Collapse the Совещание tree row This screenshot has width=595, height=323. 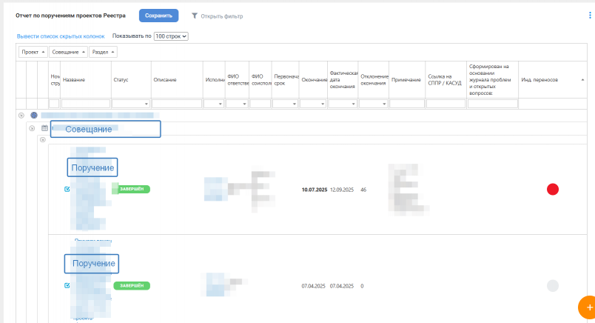pyautogui.click(x=32, y=128)
